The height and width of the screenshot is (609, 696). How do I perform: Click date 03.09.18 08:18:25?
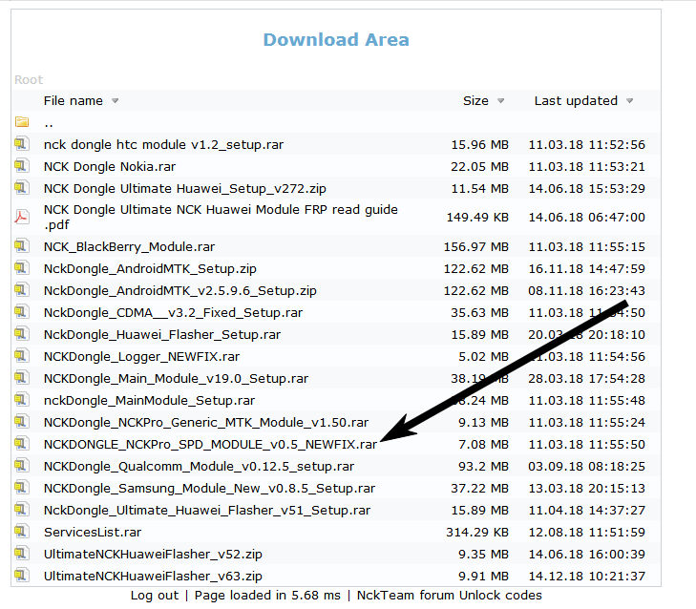point(586,467)
